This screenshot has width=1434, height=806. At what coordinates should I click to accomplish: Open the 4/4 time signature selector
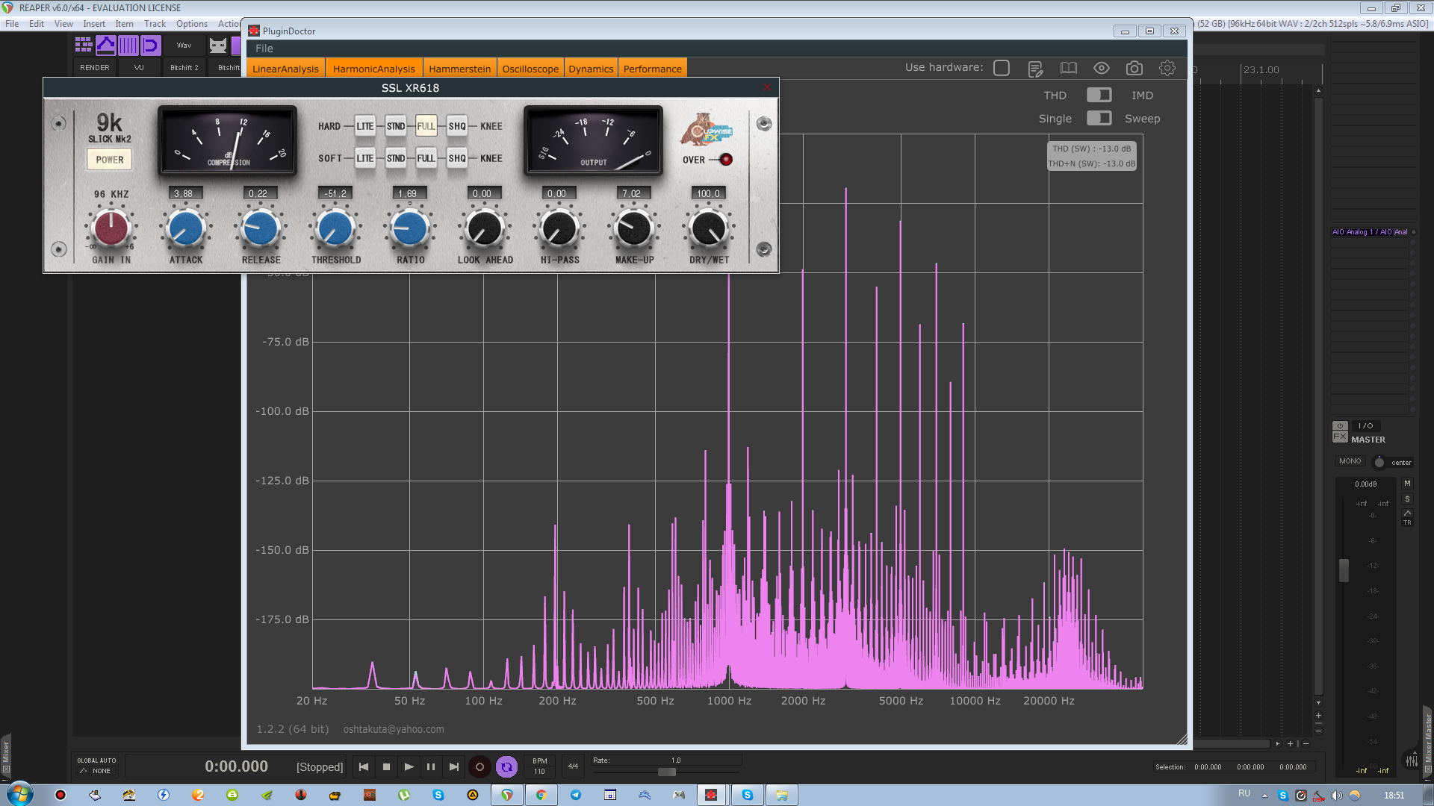point(573,766)
